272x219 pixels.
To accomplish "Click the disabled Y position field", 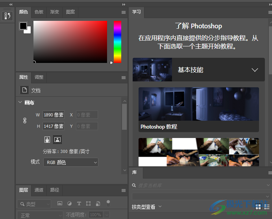I will tap(87, 126).
